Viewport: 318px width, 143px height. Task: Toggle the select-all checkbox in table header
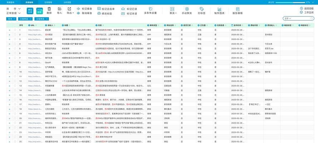point(15,25)
